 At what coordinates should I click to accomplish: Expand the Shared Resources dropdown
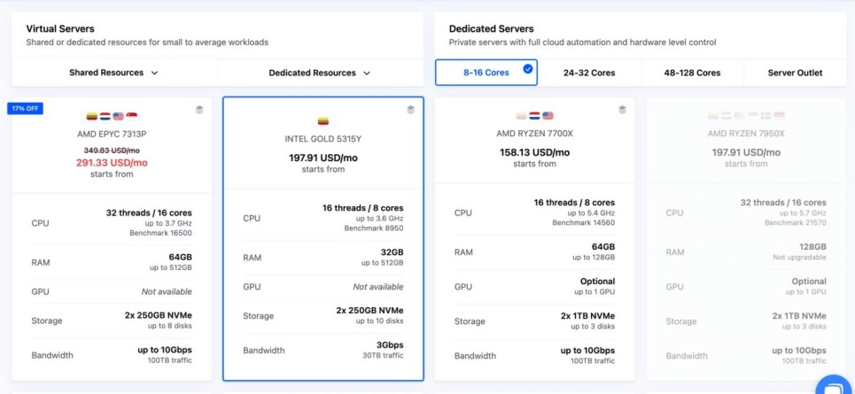click(113, 73)
